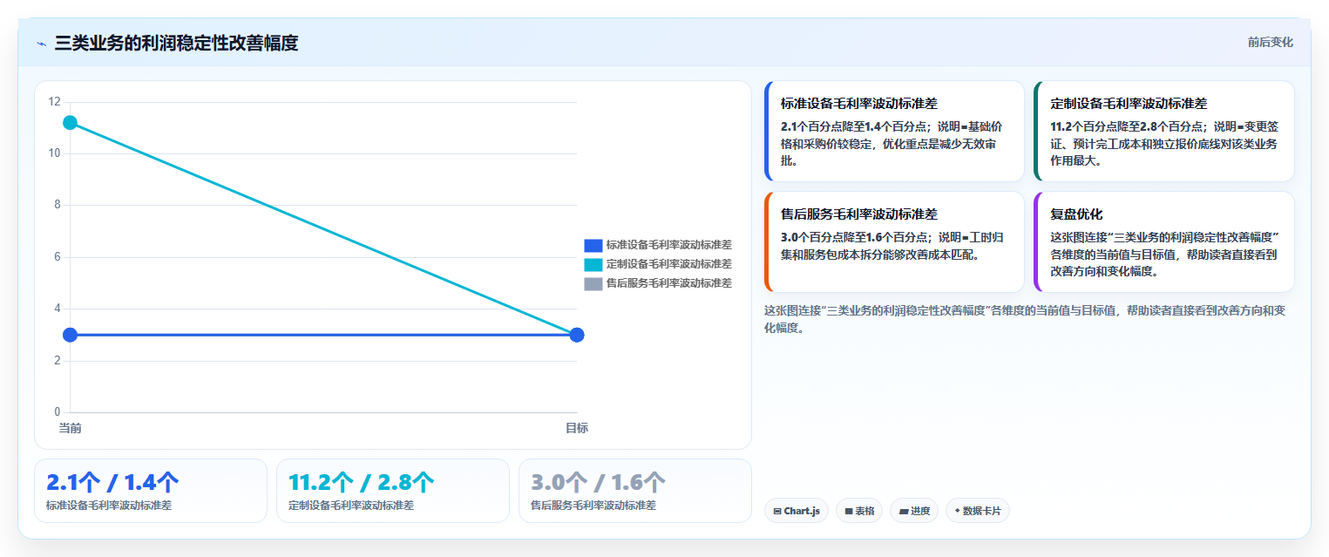Viewport: 1329px width, 557px height.
Task: Toggle the blue 标准设备 legend swatch
Action: point(593,246)
